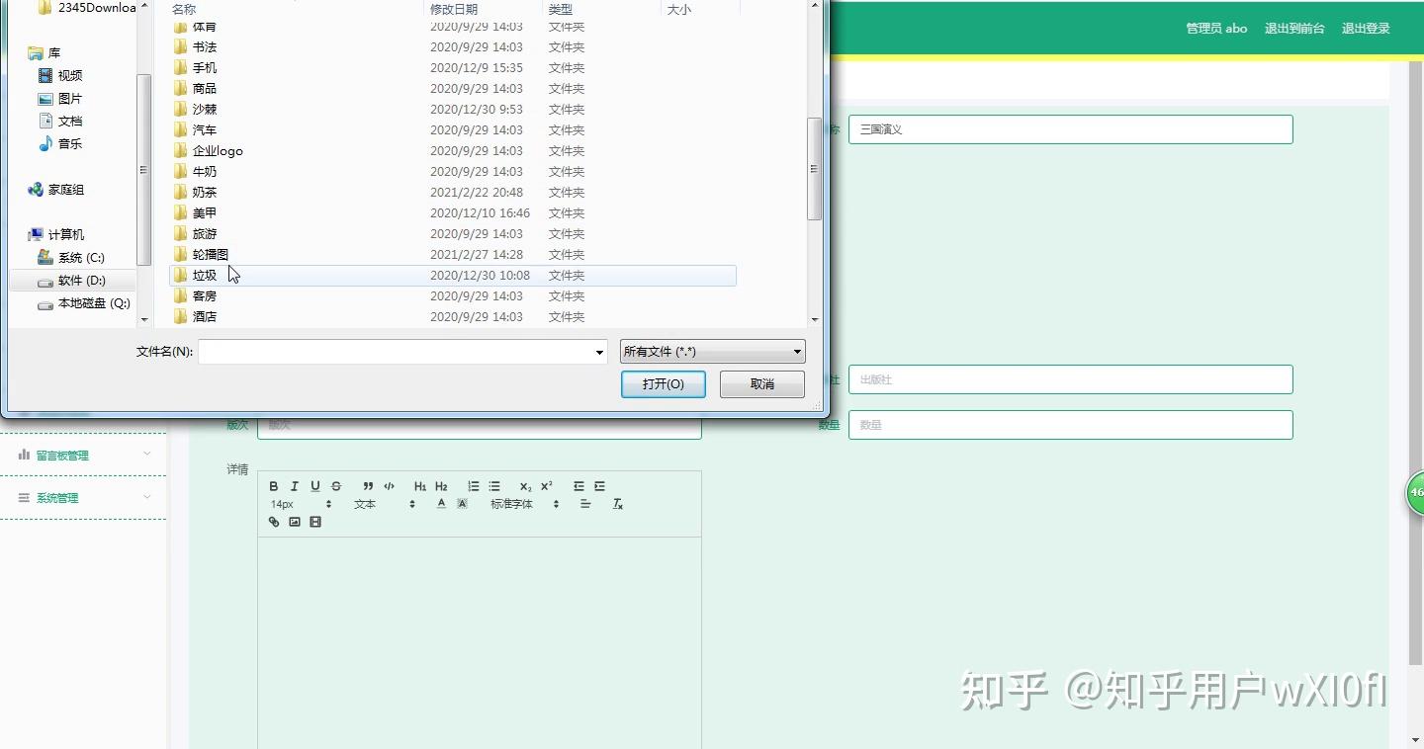Clear text formatting with the Tx icon
Image resolution: width=1424 pixels, height=749 pixels.
tap(618, 504)
